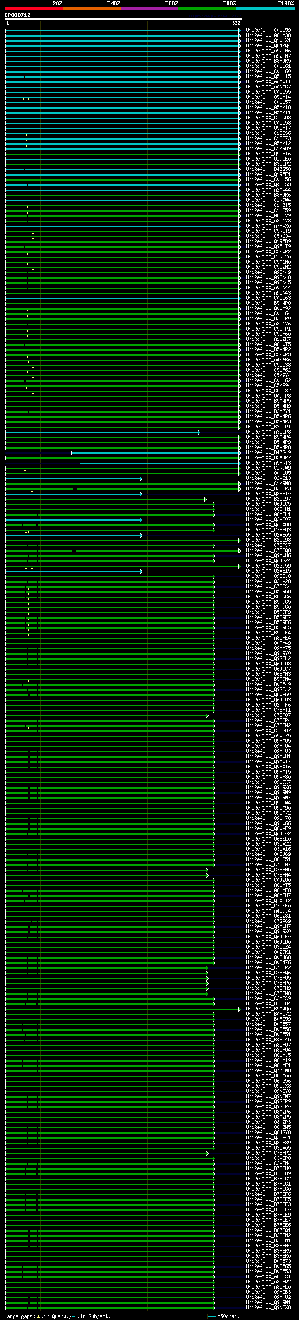Screen dimensions: 299x1320
Task: Select hit label UniRef100_C7BFR2
Action: (x=268, y=968)
